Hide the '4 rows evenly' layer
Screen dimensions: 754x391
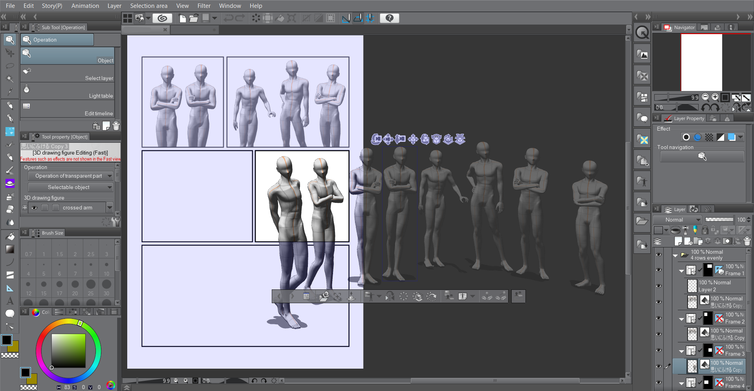click(x=659, y=255)
